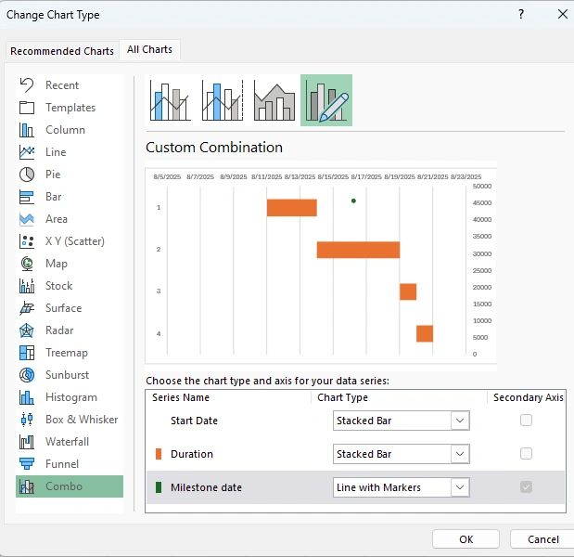The height and width of the screenshot is (557, 574).
Task: Open chart type dropdown for Start Date
Action: 460,421
